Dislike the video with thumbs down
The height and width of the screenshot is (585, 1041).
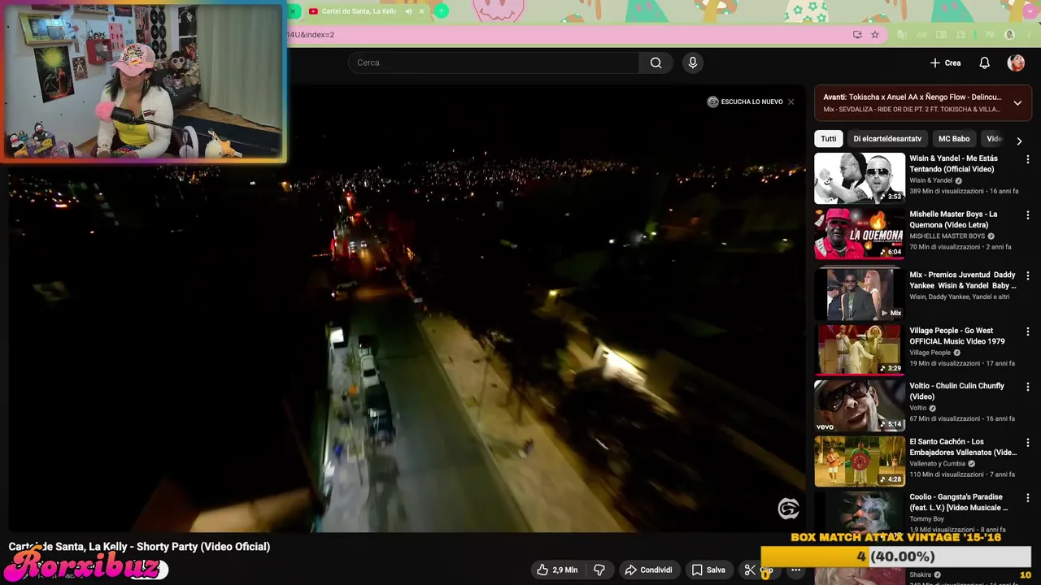coord(599,570)
